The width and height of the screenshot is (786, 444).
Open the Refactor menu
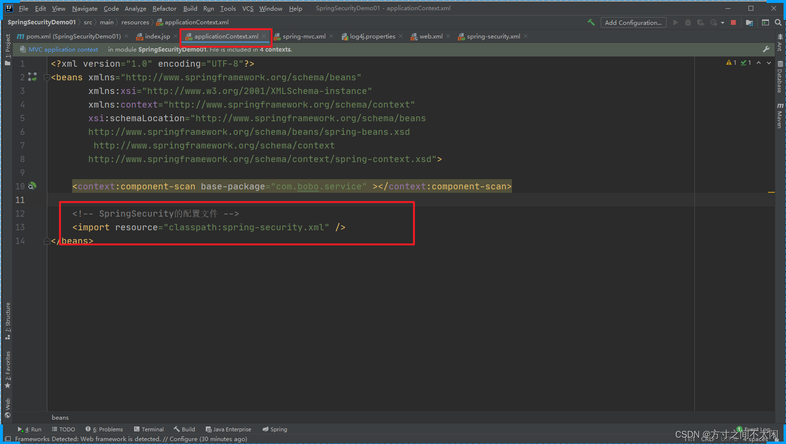(x=164, y=8)
